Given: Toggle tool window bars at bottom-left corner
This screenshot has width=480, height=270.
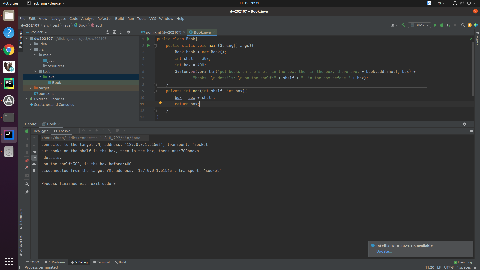Looking at the screenshot, I should point(21,267).
